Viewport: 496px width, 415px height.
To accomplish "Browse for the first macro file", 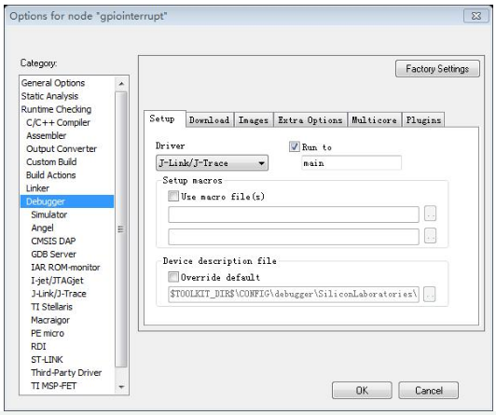I will [x=430, y=214].
